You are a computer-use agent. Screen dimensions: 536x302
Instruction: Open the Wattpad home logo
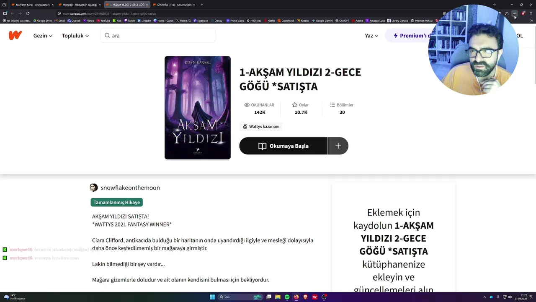click(x=15, y=36)
